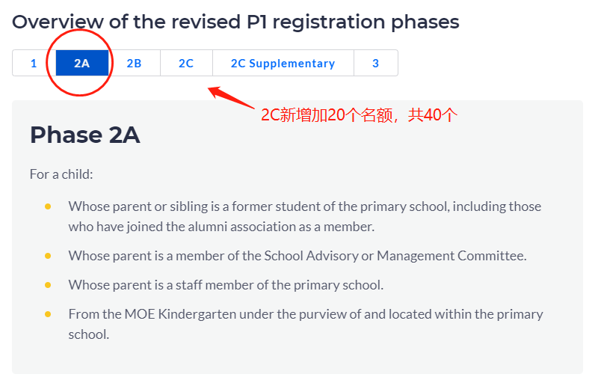Select the phase 3 tab
The height and width of the screenshot is (386, 595).
point(375,64)
